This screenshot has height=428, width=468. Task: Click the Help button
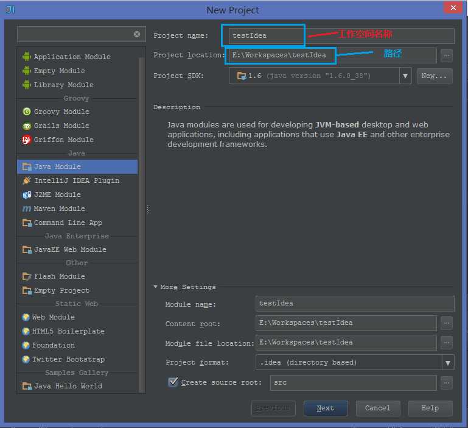click(x=430, y=408)
